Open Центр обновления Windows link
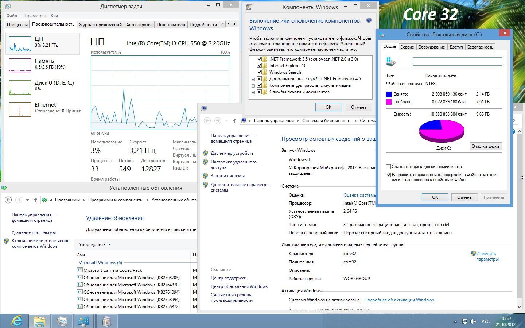Image resolution: width=525 pixels, height=328 pixels. [x=239, y=286]
